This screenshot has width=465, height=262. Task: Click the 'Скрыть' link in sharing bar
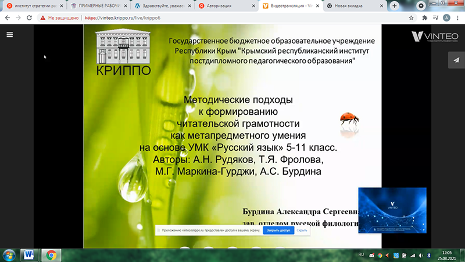[302, 230]
